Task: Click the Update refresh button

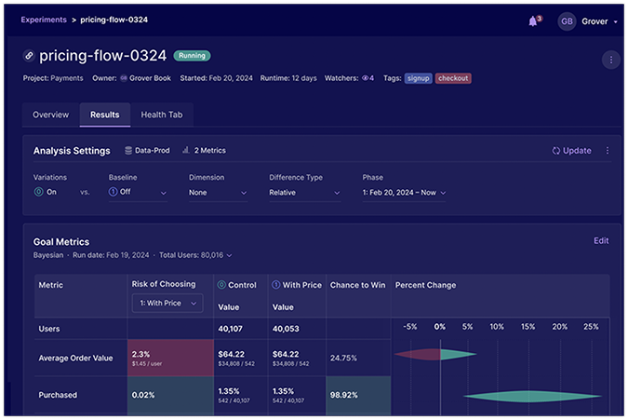Action: 571,151
